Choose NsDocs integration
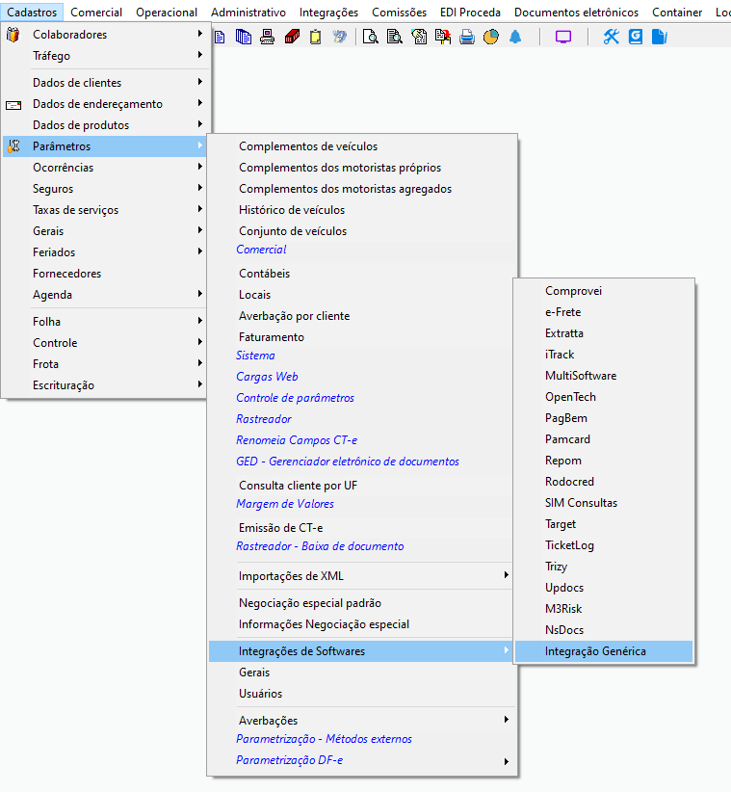Screen dimensions: 731x792 [604, 630]
